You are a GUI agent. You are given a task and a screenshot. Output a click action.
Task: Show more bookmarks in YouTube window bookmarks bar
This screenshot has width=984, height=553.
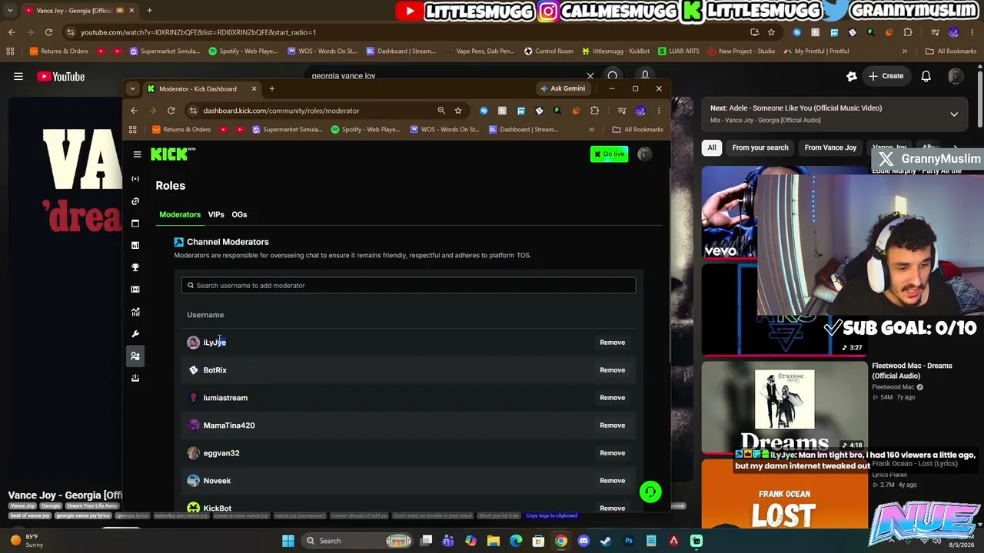tap(905, 51)
